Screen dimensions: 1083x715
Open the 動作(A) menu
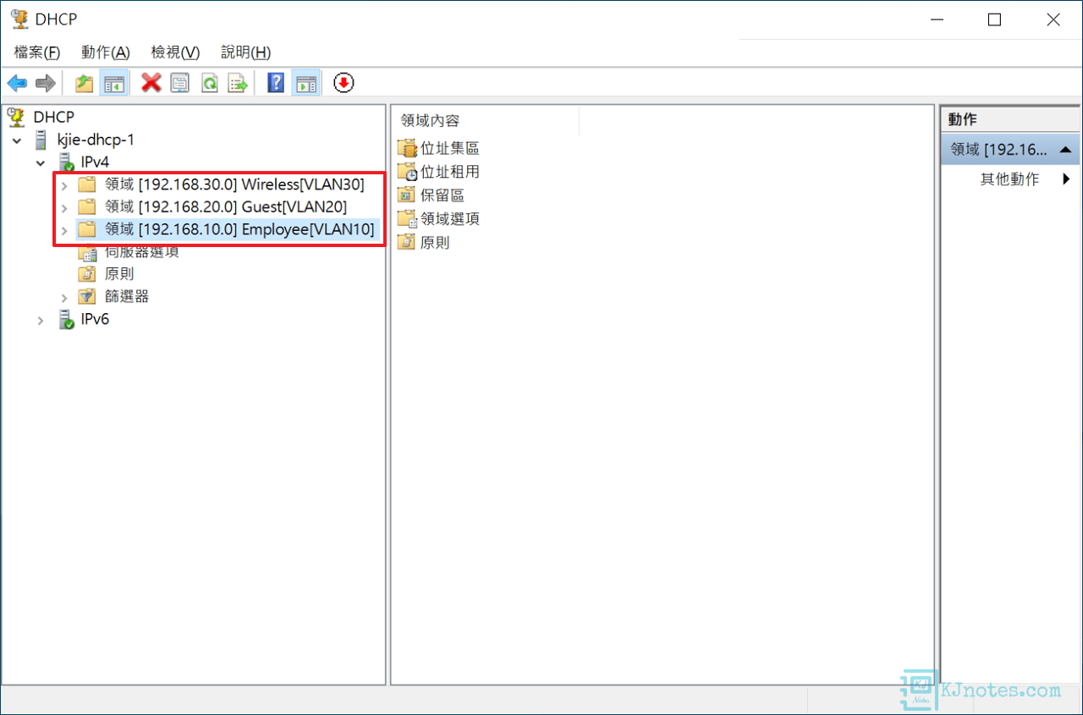(x=106, y=52)
